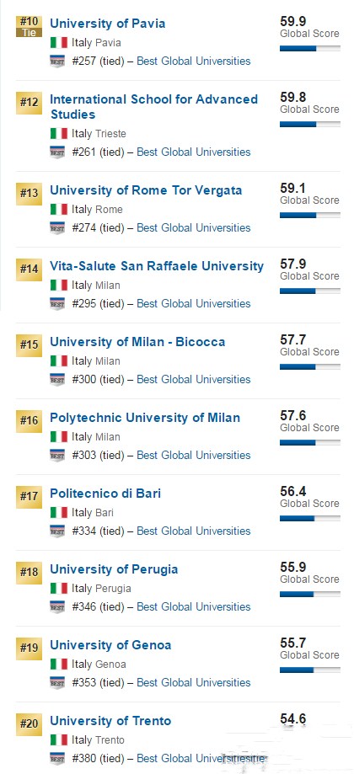Click the Italy flag icon beside Pavia

59,42
